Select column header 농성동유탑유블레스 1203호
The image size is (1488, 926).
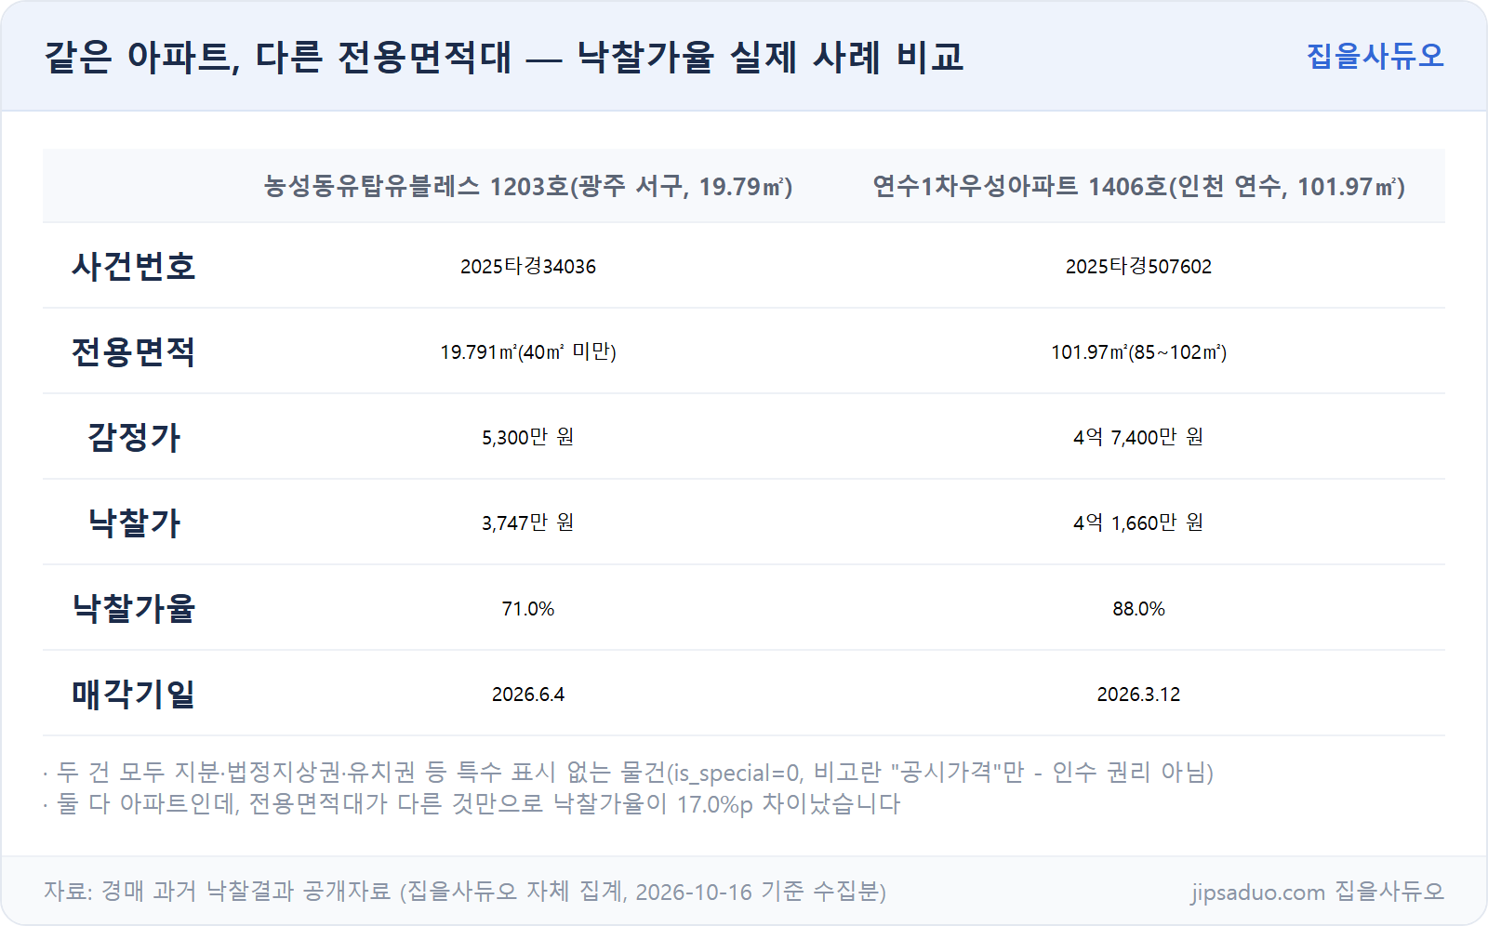(528, 187)
